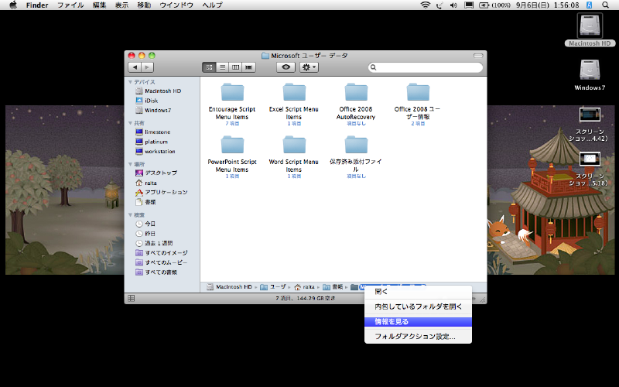Collapse the 共有 sidebar section
This screenshot has height=387, width=619.
(x=130, y=123)
